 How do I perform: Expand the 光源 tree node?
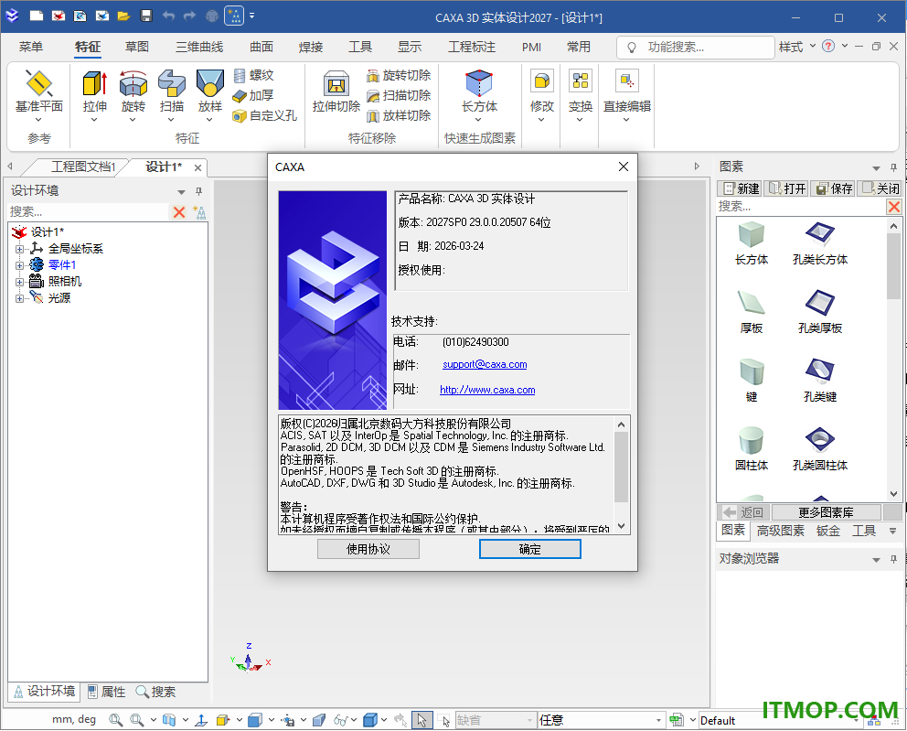pyautogui.click(x=19, y=298)
